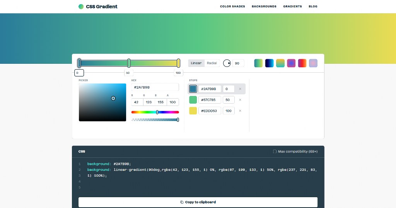This screenshot has width=396, height=208.
Task: Edit the B value field 155
Action: (161, 102)
